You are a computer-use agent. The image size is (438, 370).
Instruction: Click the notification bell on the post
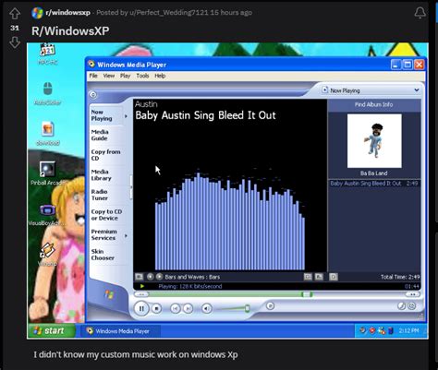(x=420, y=13)
